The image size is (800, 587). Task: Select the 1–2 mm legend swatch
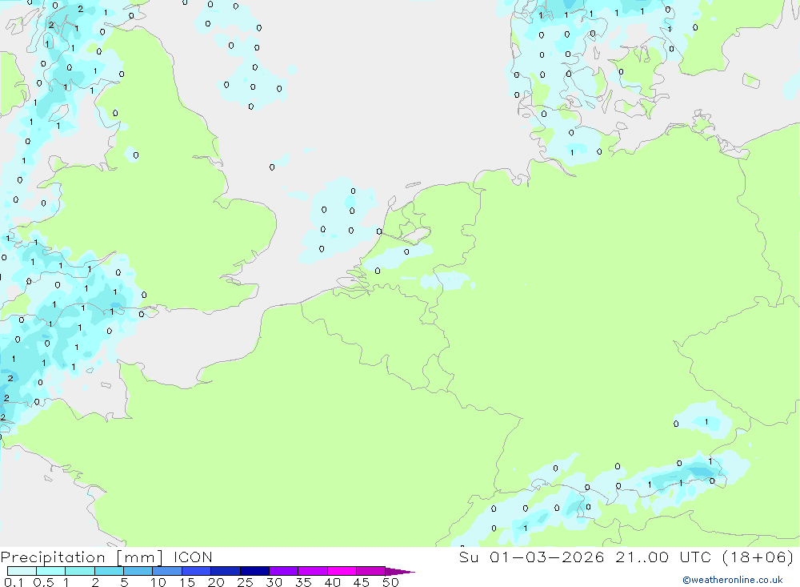[80, 571]
